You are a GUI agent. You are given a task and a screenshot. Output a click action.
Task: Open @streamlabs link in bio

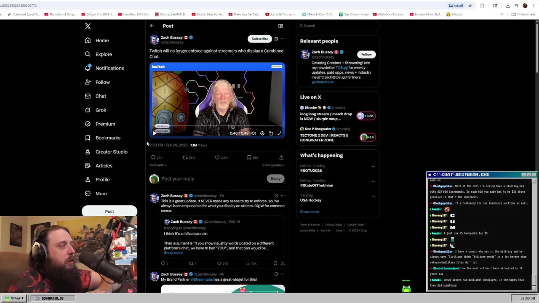point(323,82)
